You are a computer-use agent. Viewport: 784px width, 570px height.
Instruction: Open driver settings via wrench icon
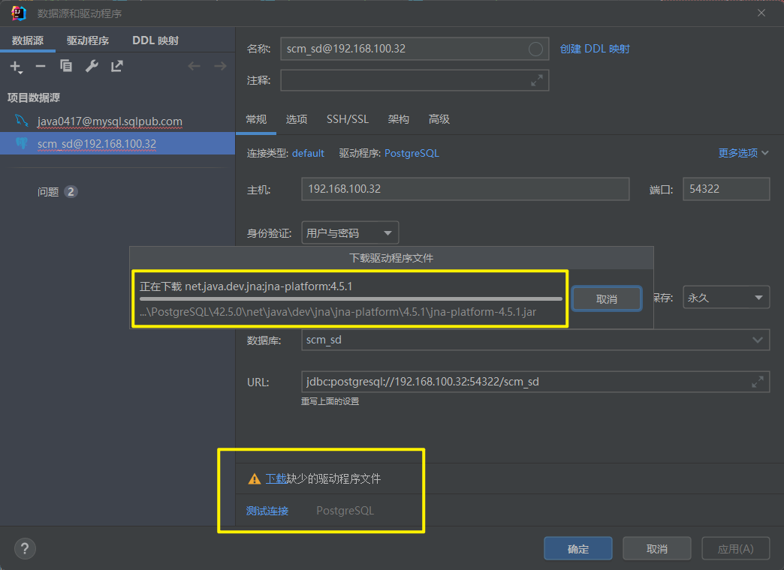(x=92, y=67)
